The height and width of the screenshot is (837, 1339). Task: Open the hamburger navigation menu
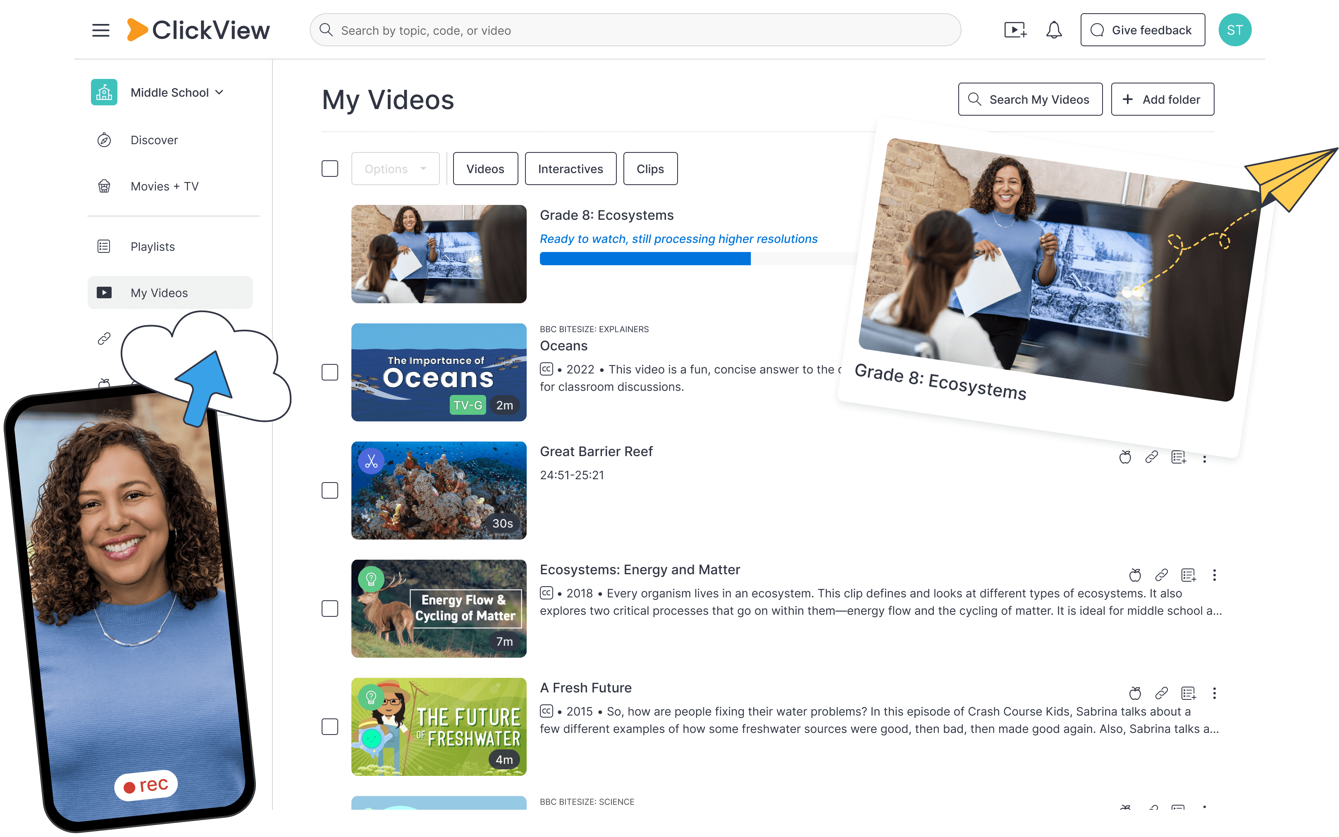[x=101, y=31]
